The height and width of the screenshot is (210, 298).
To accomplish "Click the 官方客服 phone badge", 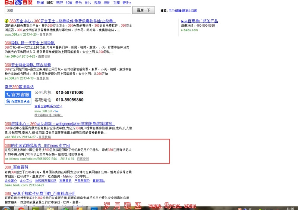I will point(18,95).
